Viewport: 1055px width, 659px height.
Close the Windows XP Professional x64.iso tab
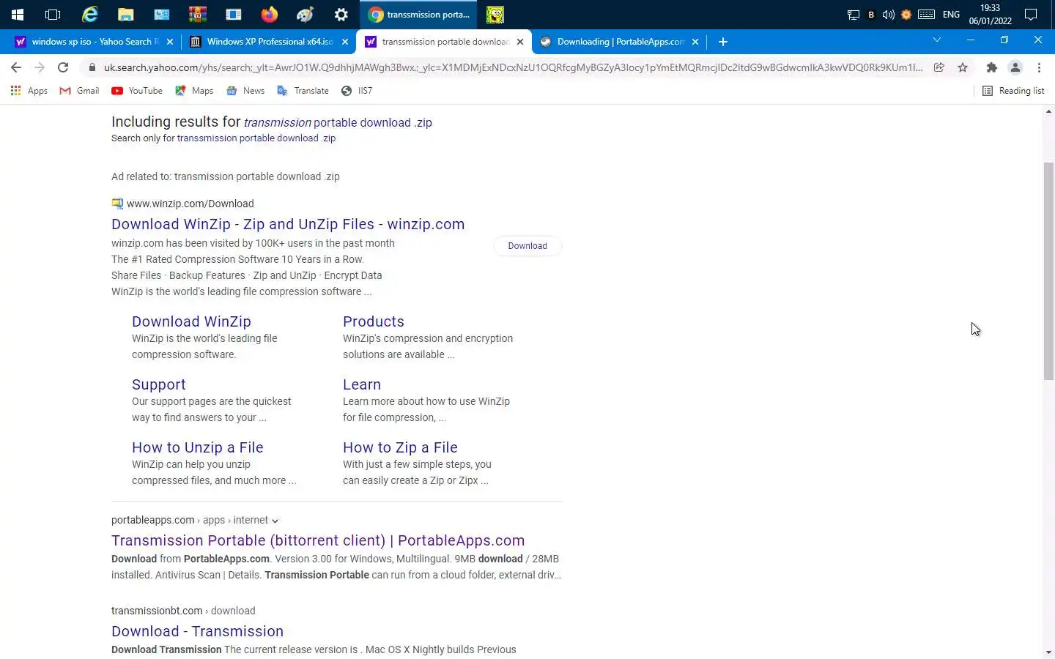coord(345,42)
